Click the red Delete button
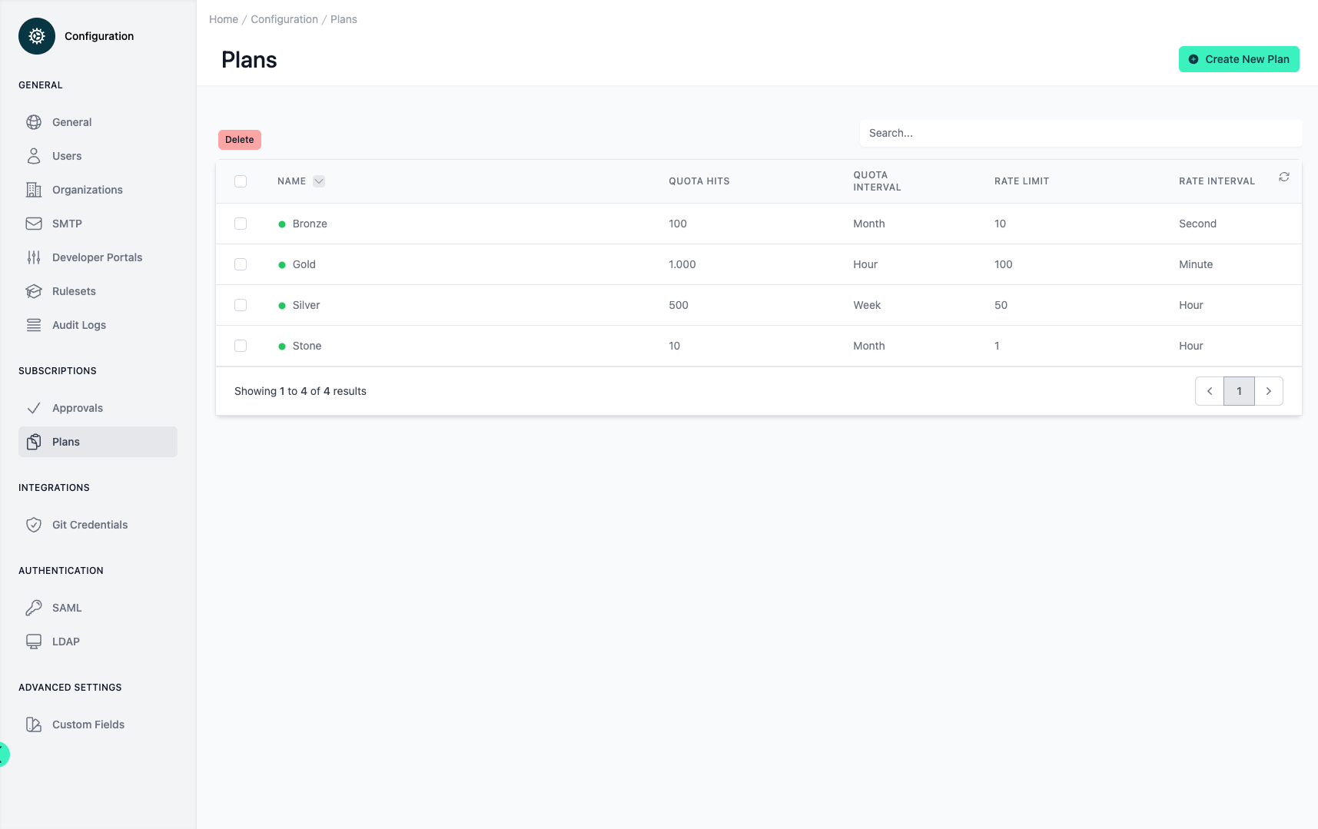The height and width of the screenshot is (829, 1318). [239, 139]
